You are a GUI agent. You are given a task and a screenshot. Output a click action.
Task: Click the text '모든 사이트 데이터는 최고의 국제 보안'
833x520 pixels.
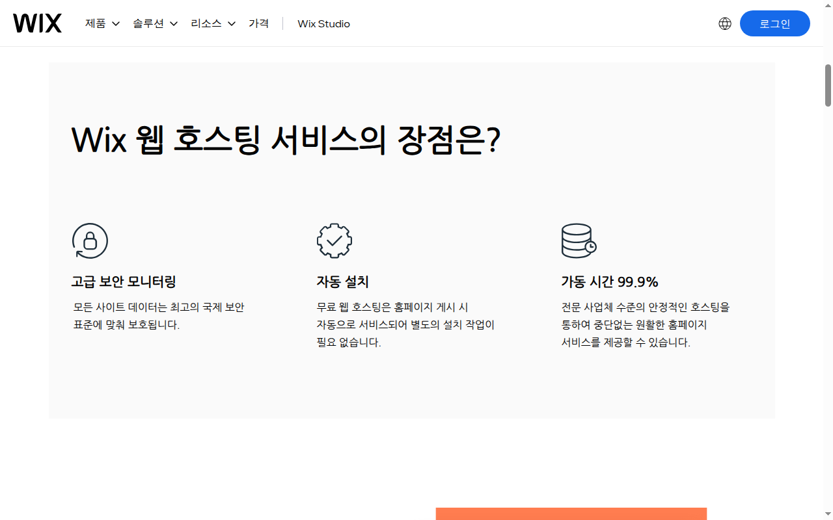pyautogui.click(x=159, y=307)
